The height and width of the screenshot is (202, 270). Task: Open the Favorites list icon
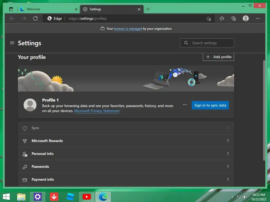pyautogui.click(x=222, y=18)
